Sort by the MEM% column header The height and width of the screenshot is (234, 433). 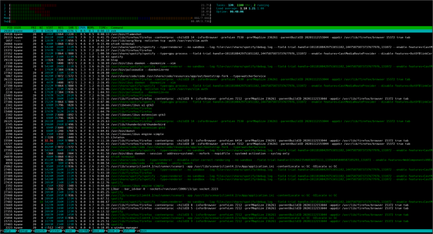90,28
